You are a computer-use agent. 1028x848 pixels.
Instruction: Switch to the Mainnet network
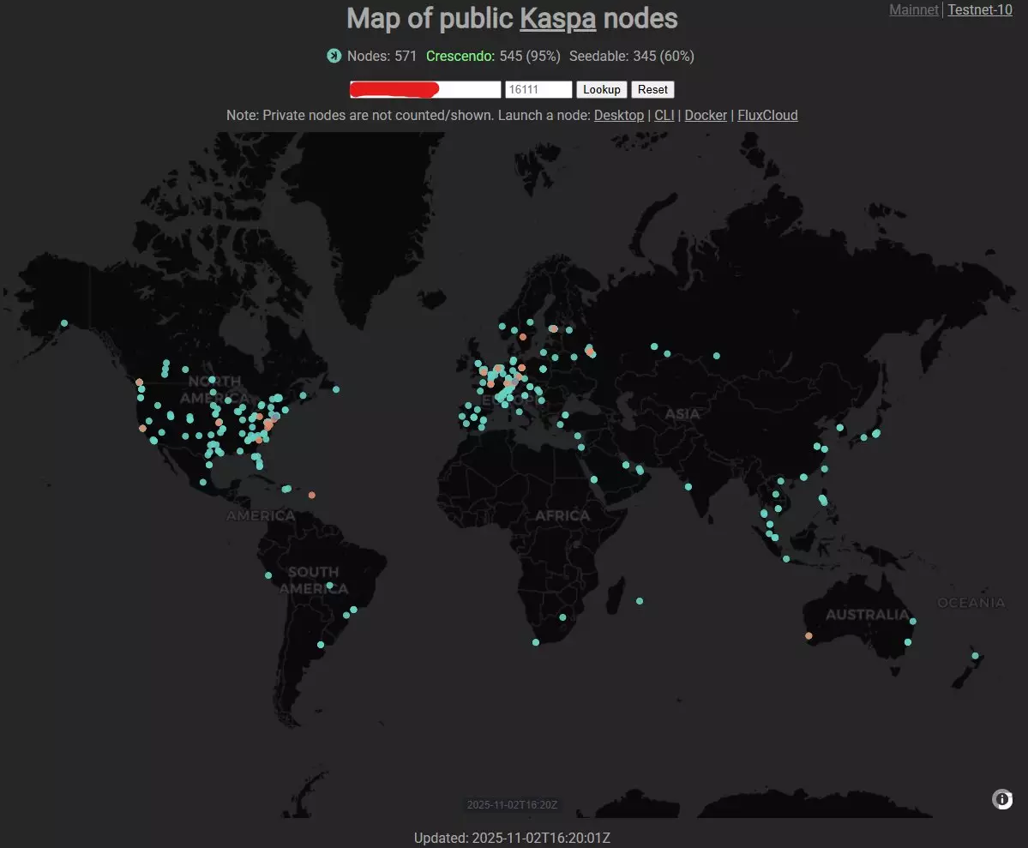(x=914, y=10)
